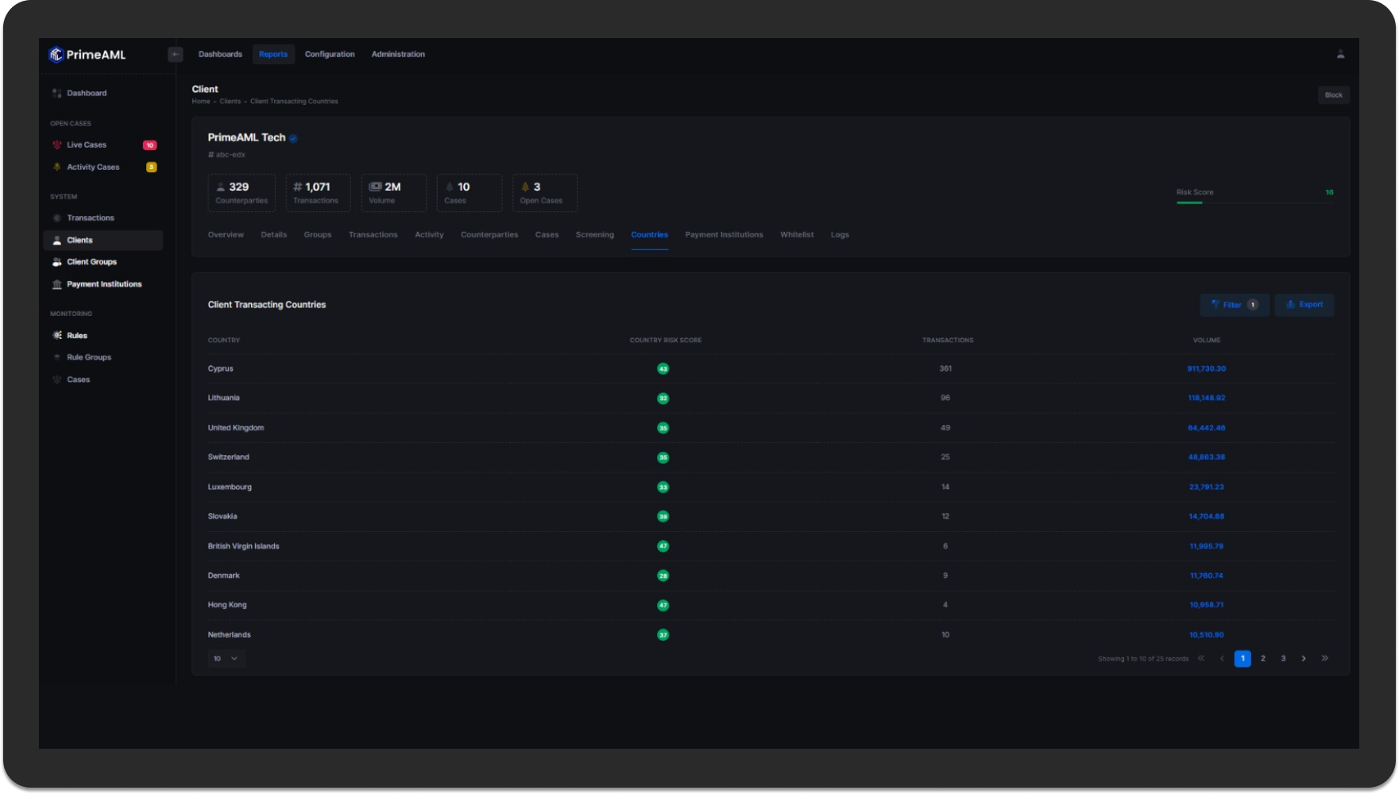Open Lithuania volume link
Screen dimensions: 1399x794
click(1207, 398)
